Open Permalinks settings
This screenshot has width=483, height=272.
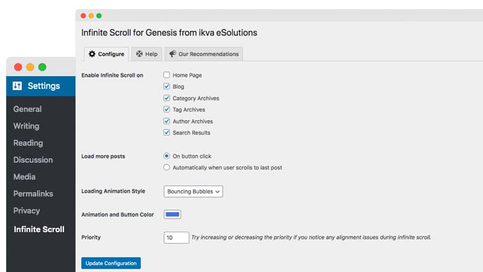tap(33, 193)
